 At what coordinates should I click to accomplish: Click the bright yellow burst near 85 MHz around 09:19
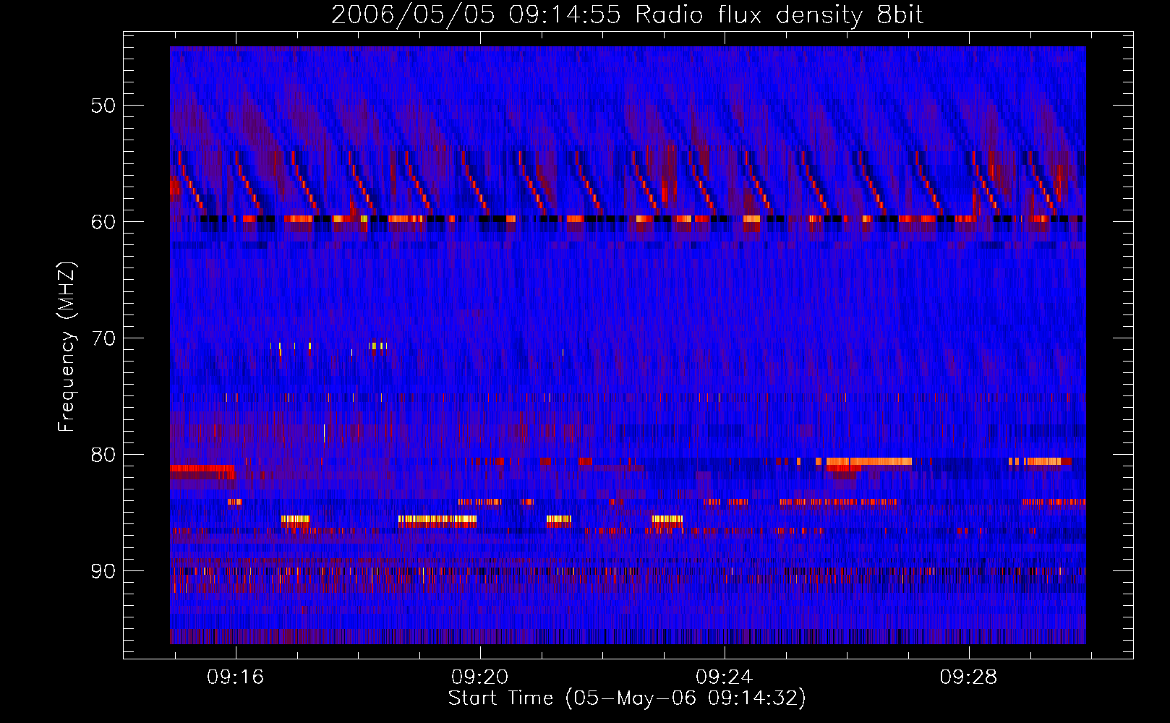point(437,519)
